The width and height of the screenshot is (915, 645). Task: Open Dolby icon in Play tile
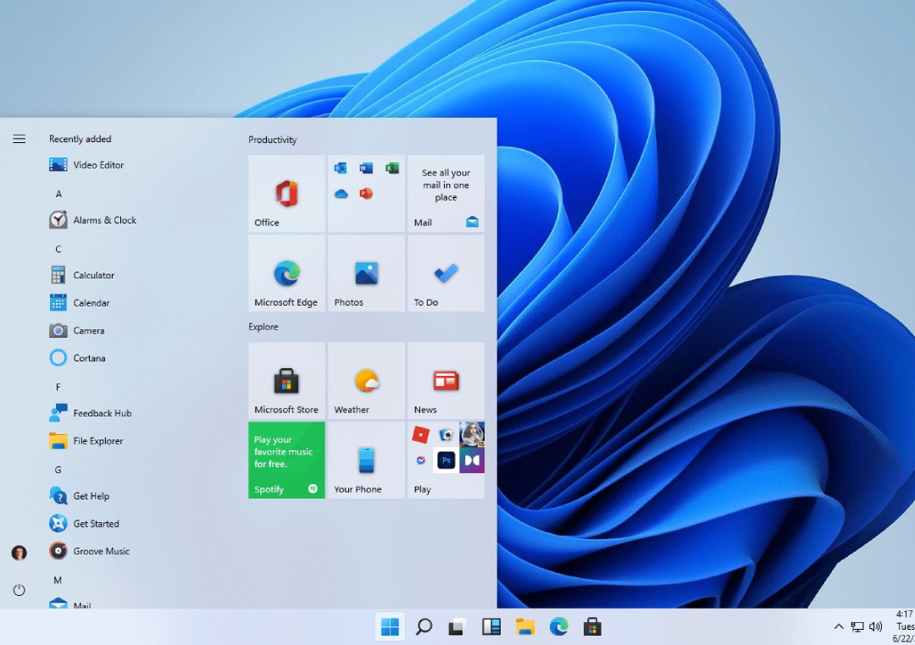pyautogui.click(x=472, y=460)
